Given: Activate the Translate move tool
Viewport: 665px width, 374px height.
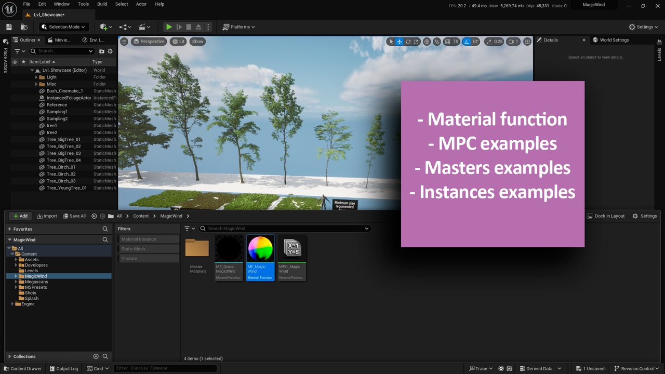Looking at the screenshot, I should tap(400, 42).
